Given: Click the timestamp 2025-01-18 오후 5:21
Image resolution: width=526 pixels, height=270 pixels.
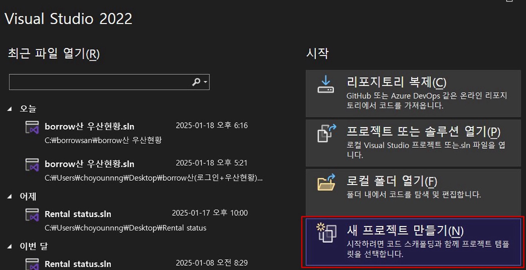Looking at the screenshot, I should click(212, 163).
